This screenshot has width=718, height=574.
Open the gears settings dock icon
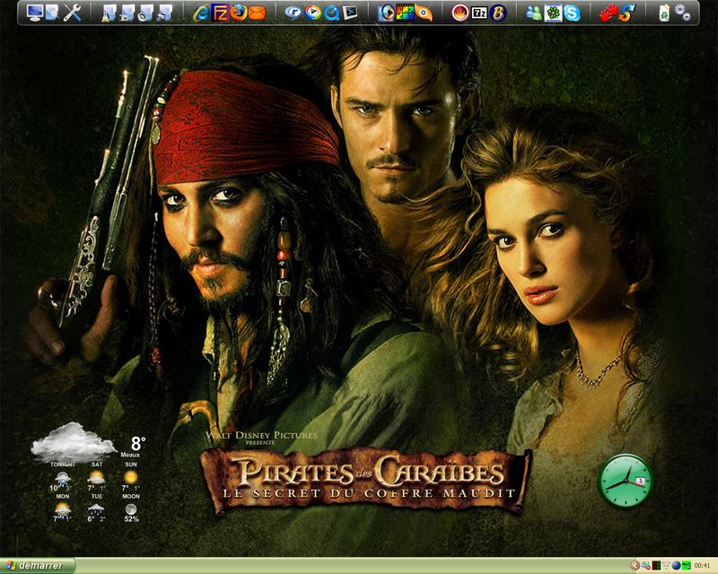click(x=683, y=13)
